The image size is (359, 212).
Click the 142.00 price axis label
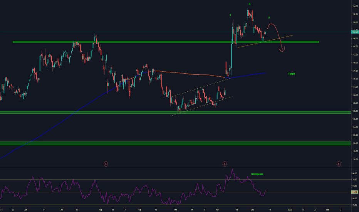pos(355,55)
